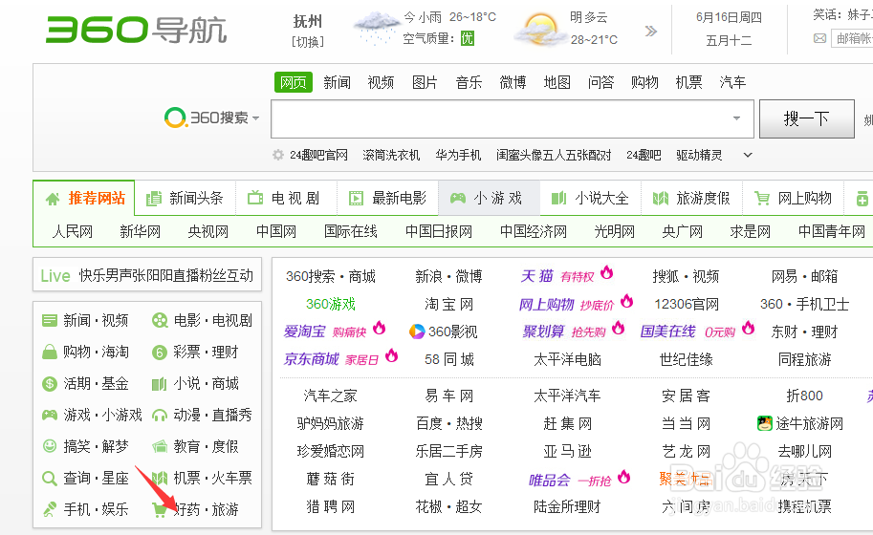Image resolution: width=873 pixels, height=535 pixels.
Task: Open the 12306官网 link
Action: (x=687, y=304)
